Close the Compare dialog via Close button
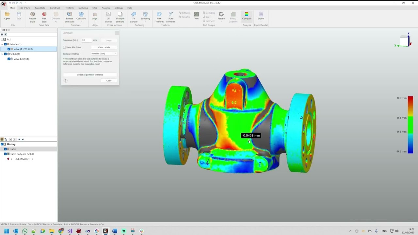The height and width of the screenshot is (235, 418). tap(109, 81)
